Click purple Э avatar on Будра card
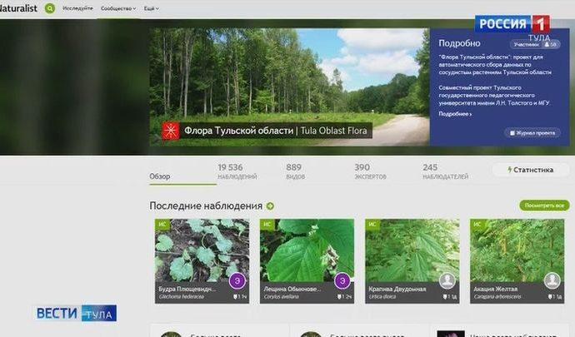The height and width of the screenshot is (337, 575). (x=237, y=281)
